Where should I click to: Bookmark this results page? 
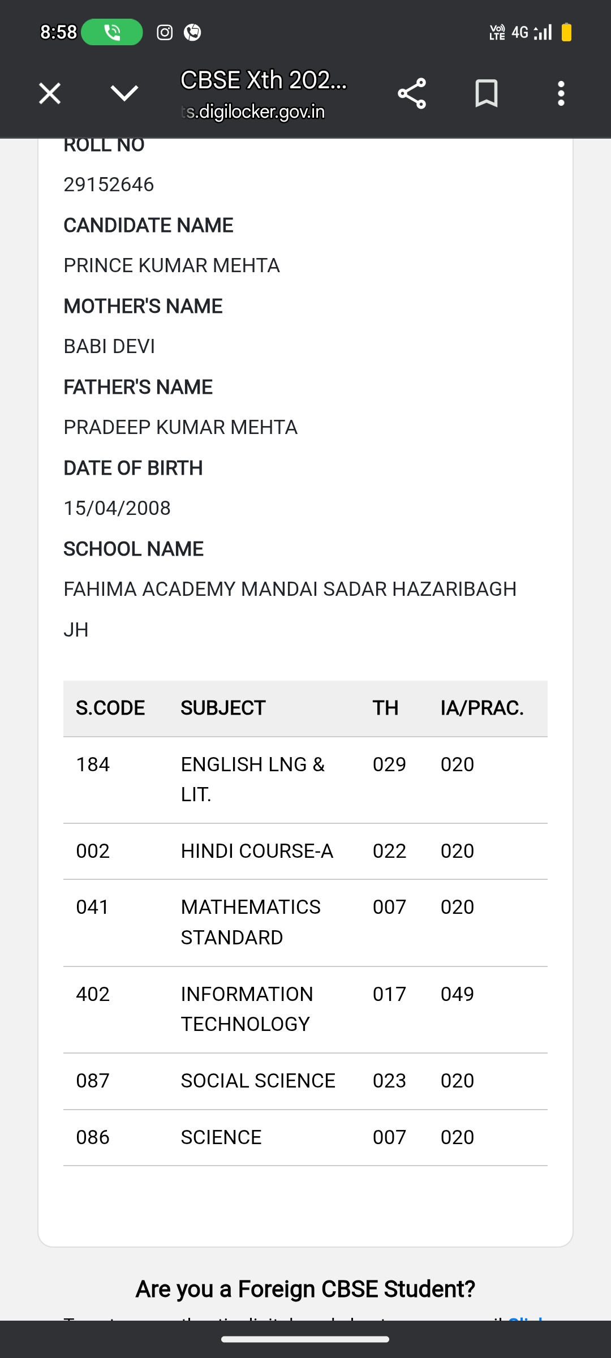tap(487, 93)
